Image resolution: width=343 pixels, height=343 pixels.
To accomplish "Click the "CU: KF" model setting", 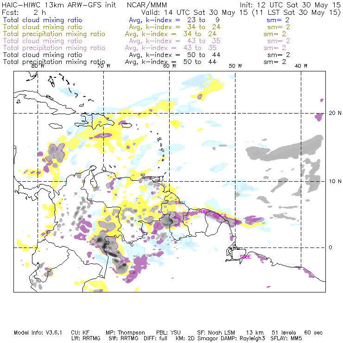I will point(80,333).
